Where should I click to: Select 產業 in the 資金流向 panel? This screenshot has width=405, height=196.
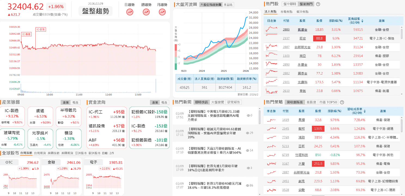(x=155, y=102)
